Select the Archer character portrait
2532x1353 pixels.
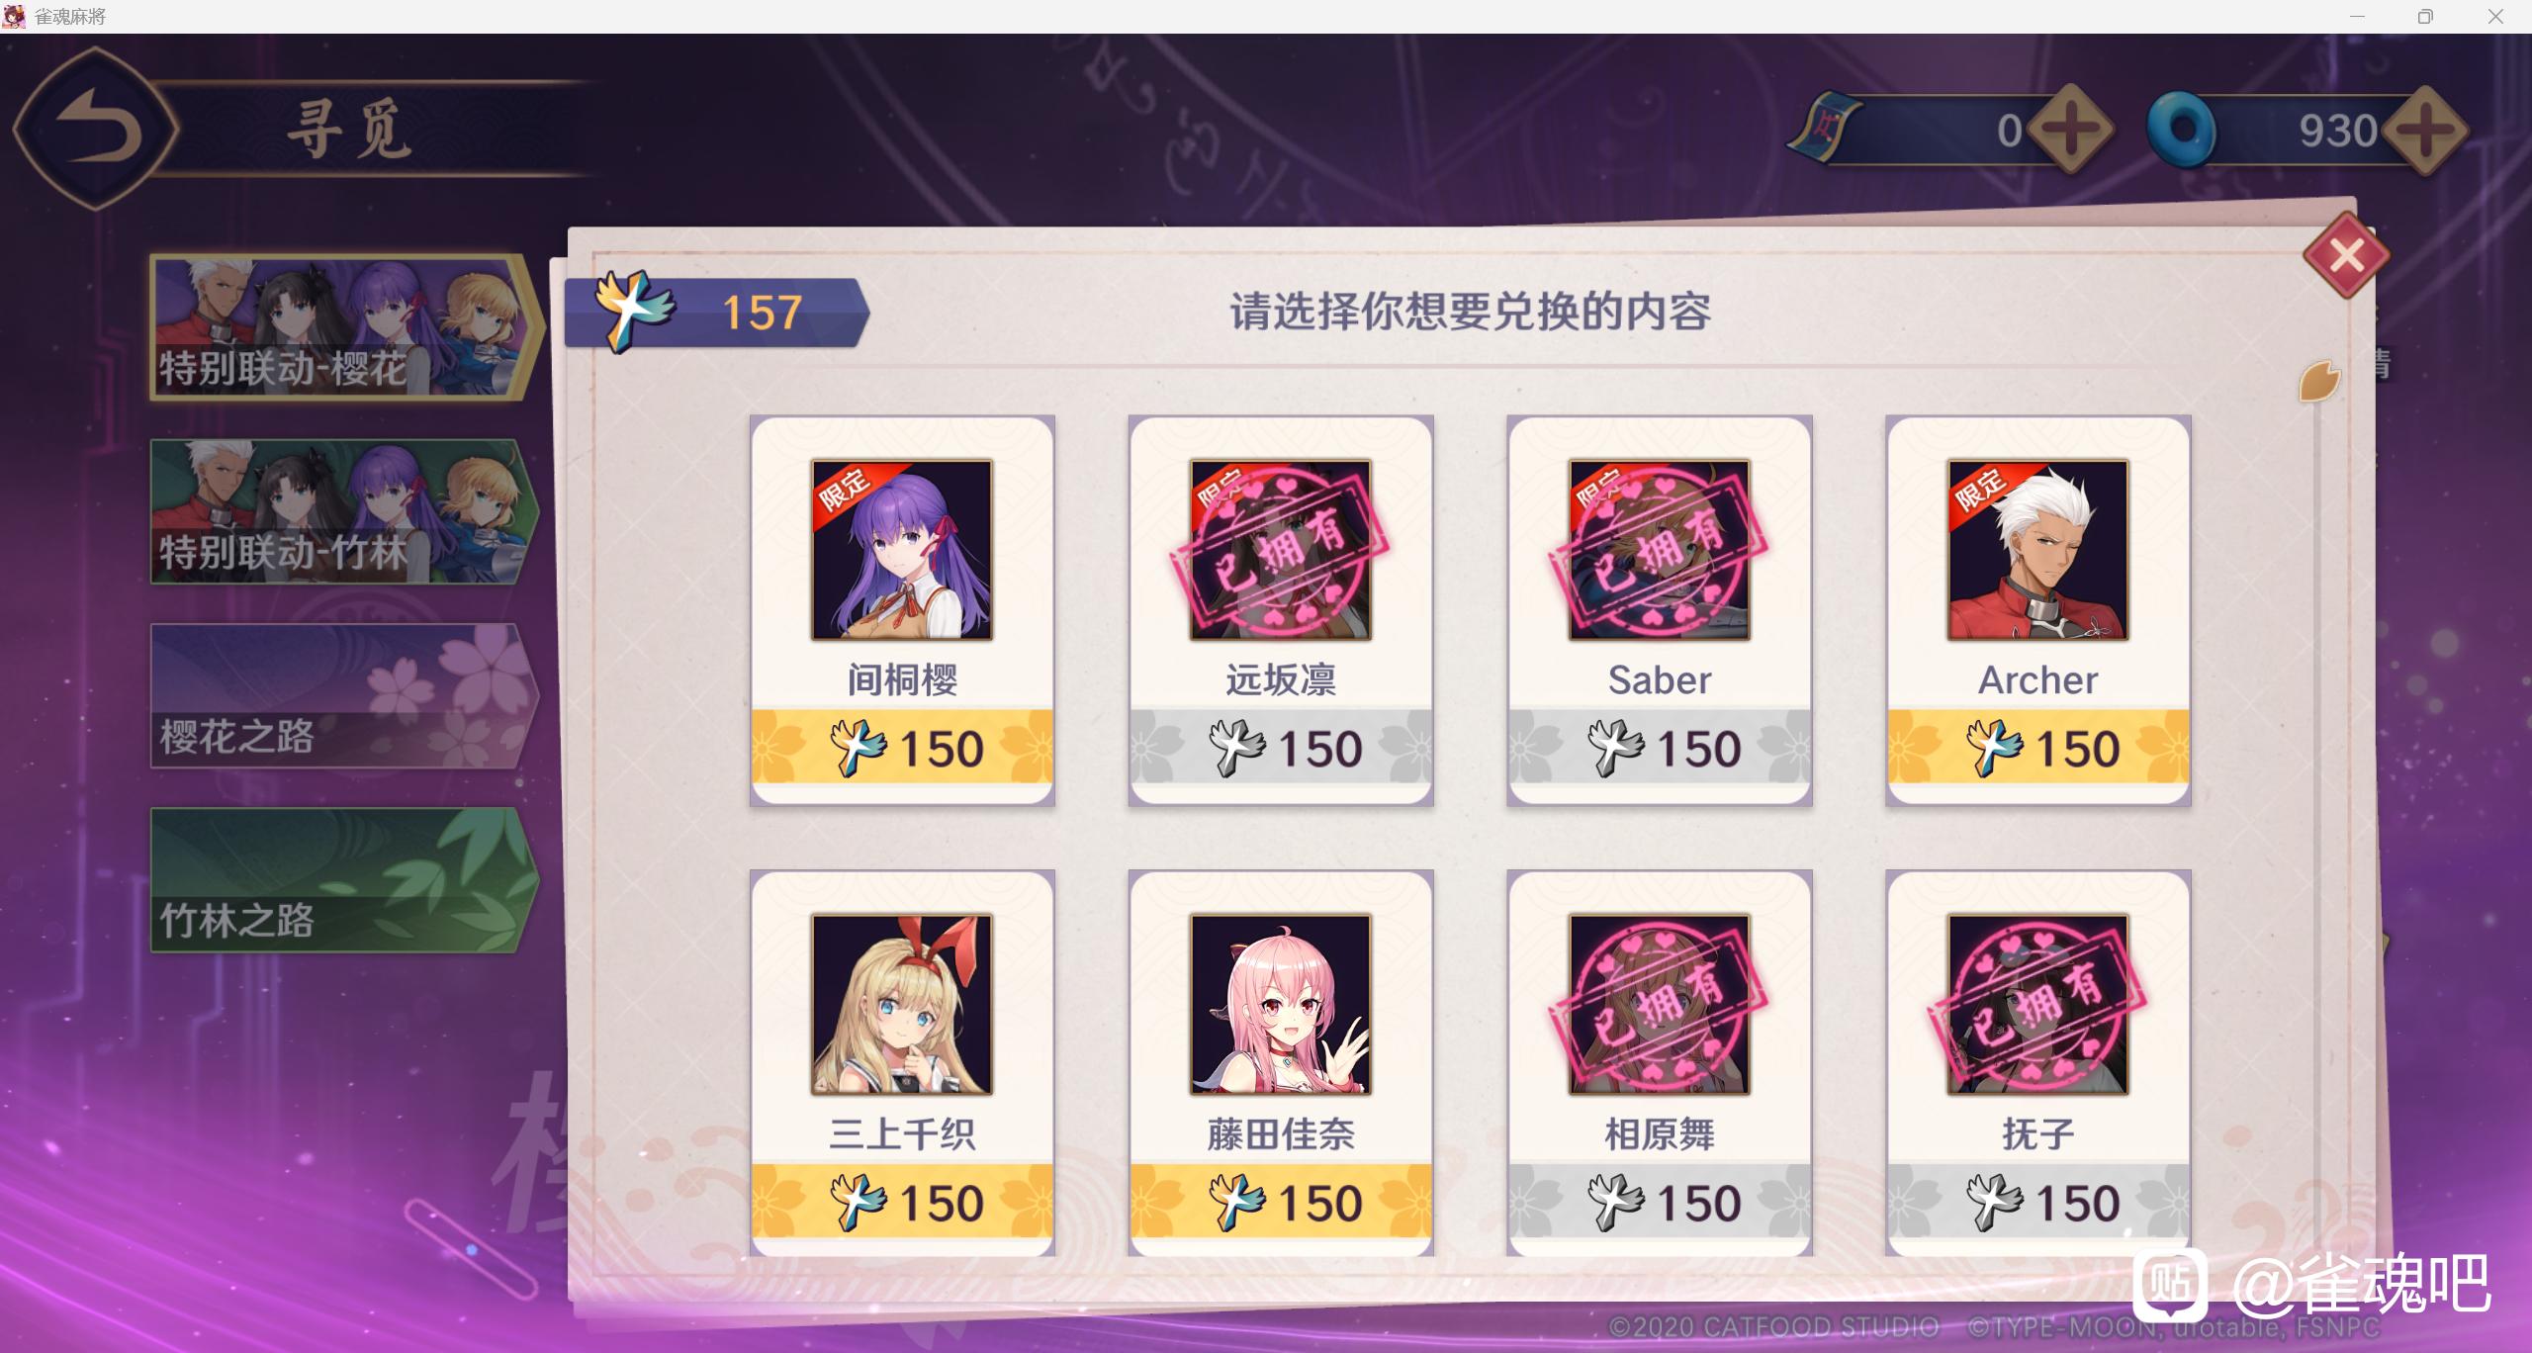click(2037, 550)
